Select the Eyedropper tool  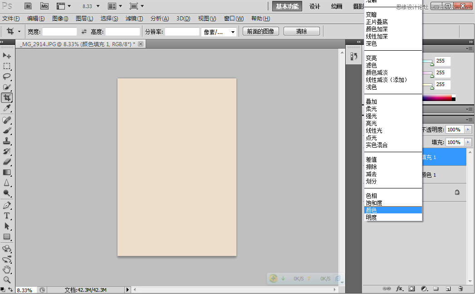(7, 108)
